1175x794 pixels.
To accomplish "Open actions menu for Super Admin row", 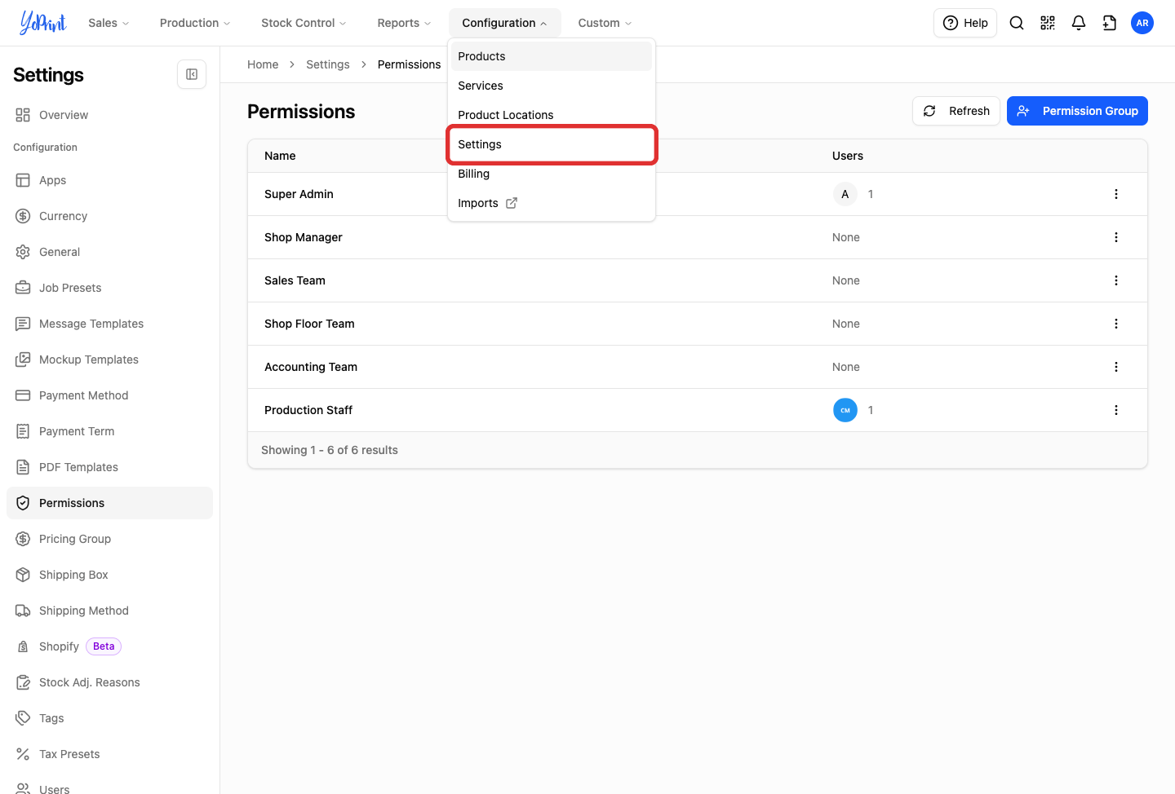I will click(x=1116, y=194).
